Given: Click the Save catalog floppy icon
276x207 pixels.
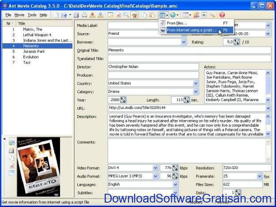Looking at the screenshot, I should [76, 15].
